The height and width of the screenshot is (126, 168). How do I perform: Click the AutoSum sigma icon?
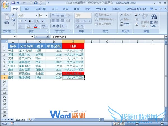(x=136, y=15)
